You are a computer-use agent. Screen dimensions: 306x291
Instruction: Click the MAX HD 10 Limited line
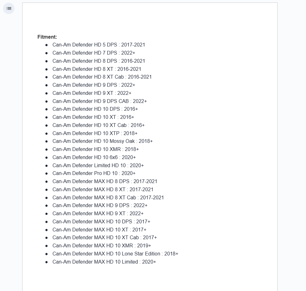click(104, 262)
